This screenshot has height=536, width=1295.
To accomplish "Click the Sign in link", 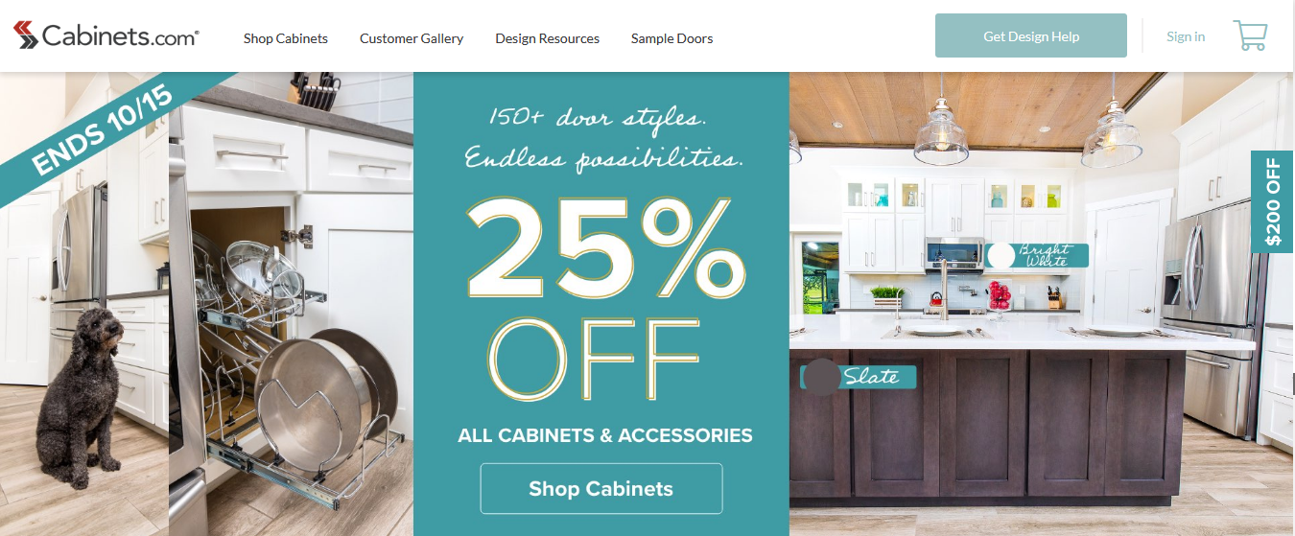I will tap(1186, 36).
